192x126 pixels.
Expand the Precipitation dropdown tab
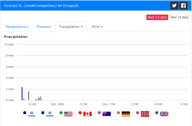[71, 27]
